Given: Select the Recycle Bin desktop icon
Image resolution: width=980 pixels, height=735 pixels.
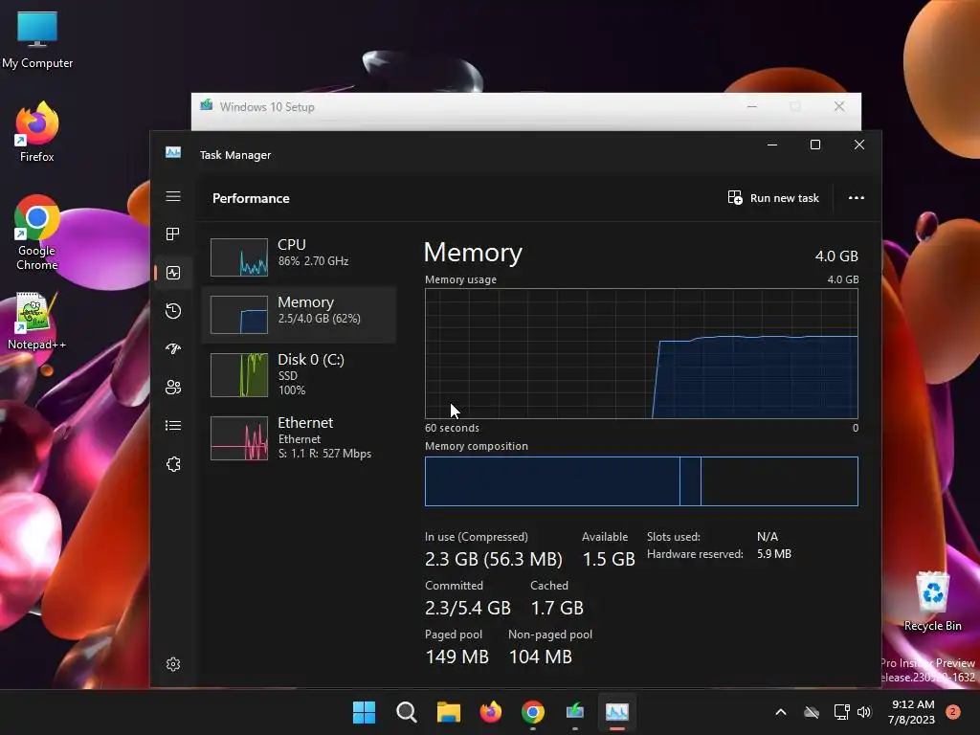Looking at the screenshot, I should pos(932,601).
